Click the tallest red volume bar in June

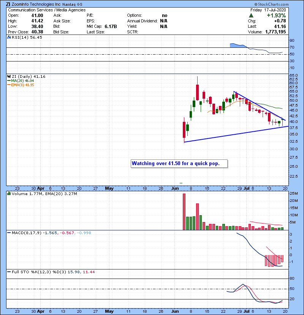pyautogui.click(x=184, y=212)
